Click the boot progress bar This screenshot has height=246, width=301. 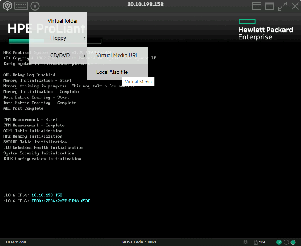[55, 41]
